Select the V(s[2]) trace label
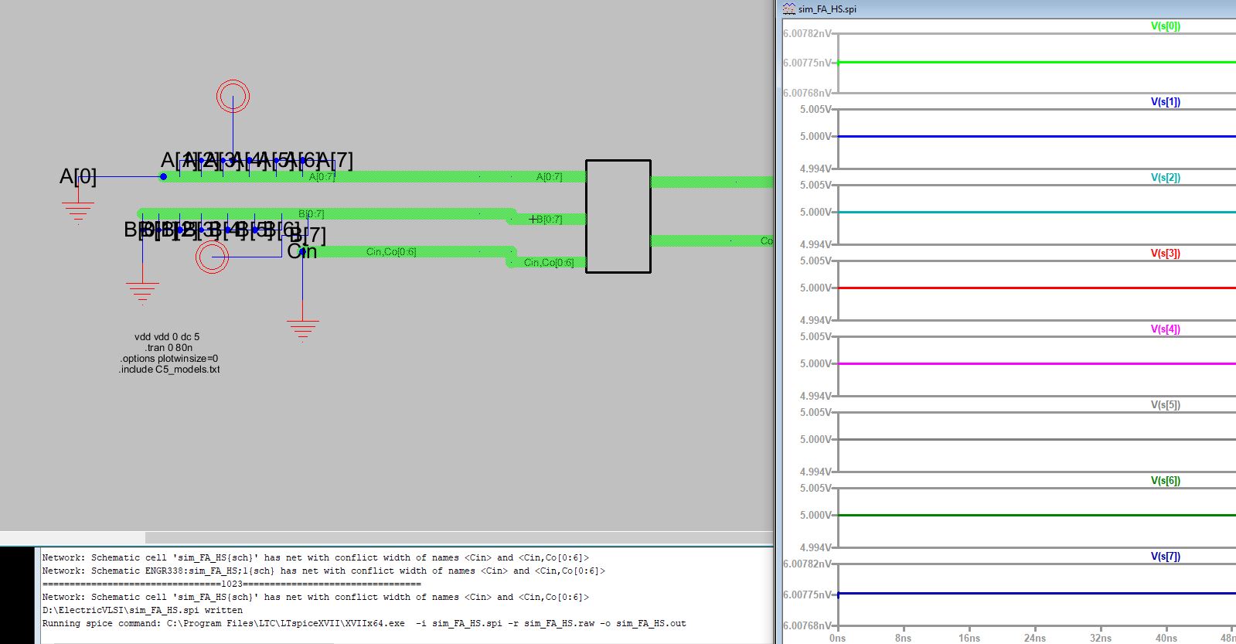Image resolution: width=1236 pixels, height=644 pixels. tap(1165, 178)
